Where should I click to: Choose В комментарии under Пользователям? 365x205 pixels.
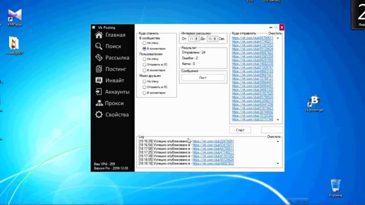point(144,70)
